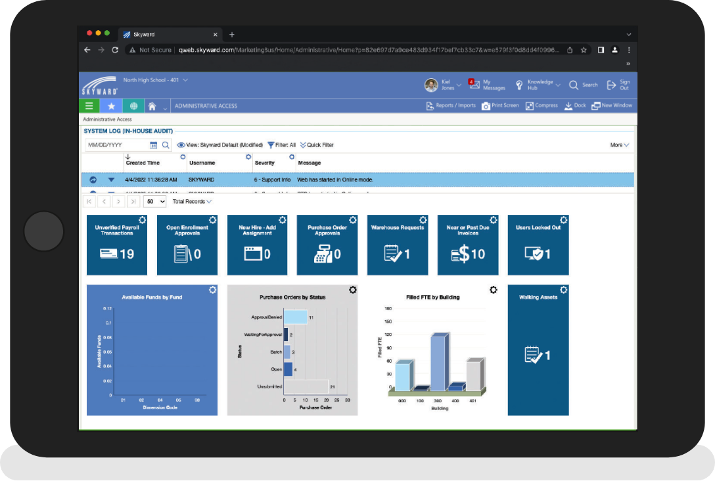Click the Message column header
Screen dimensions: 715x481
click(x=309, y=163)
